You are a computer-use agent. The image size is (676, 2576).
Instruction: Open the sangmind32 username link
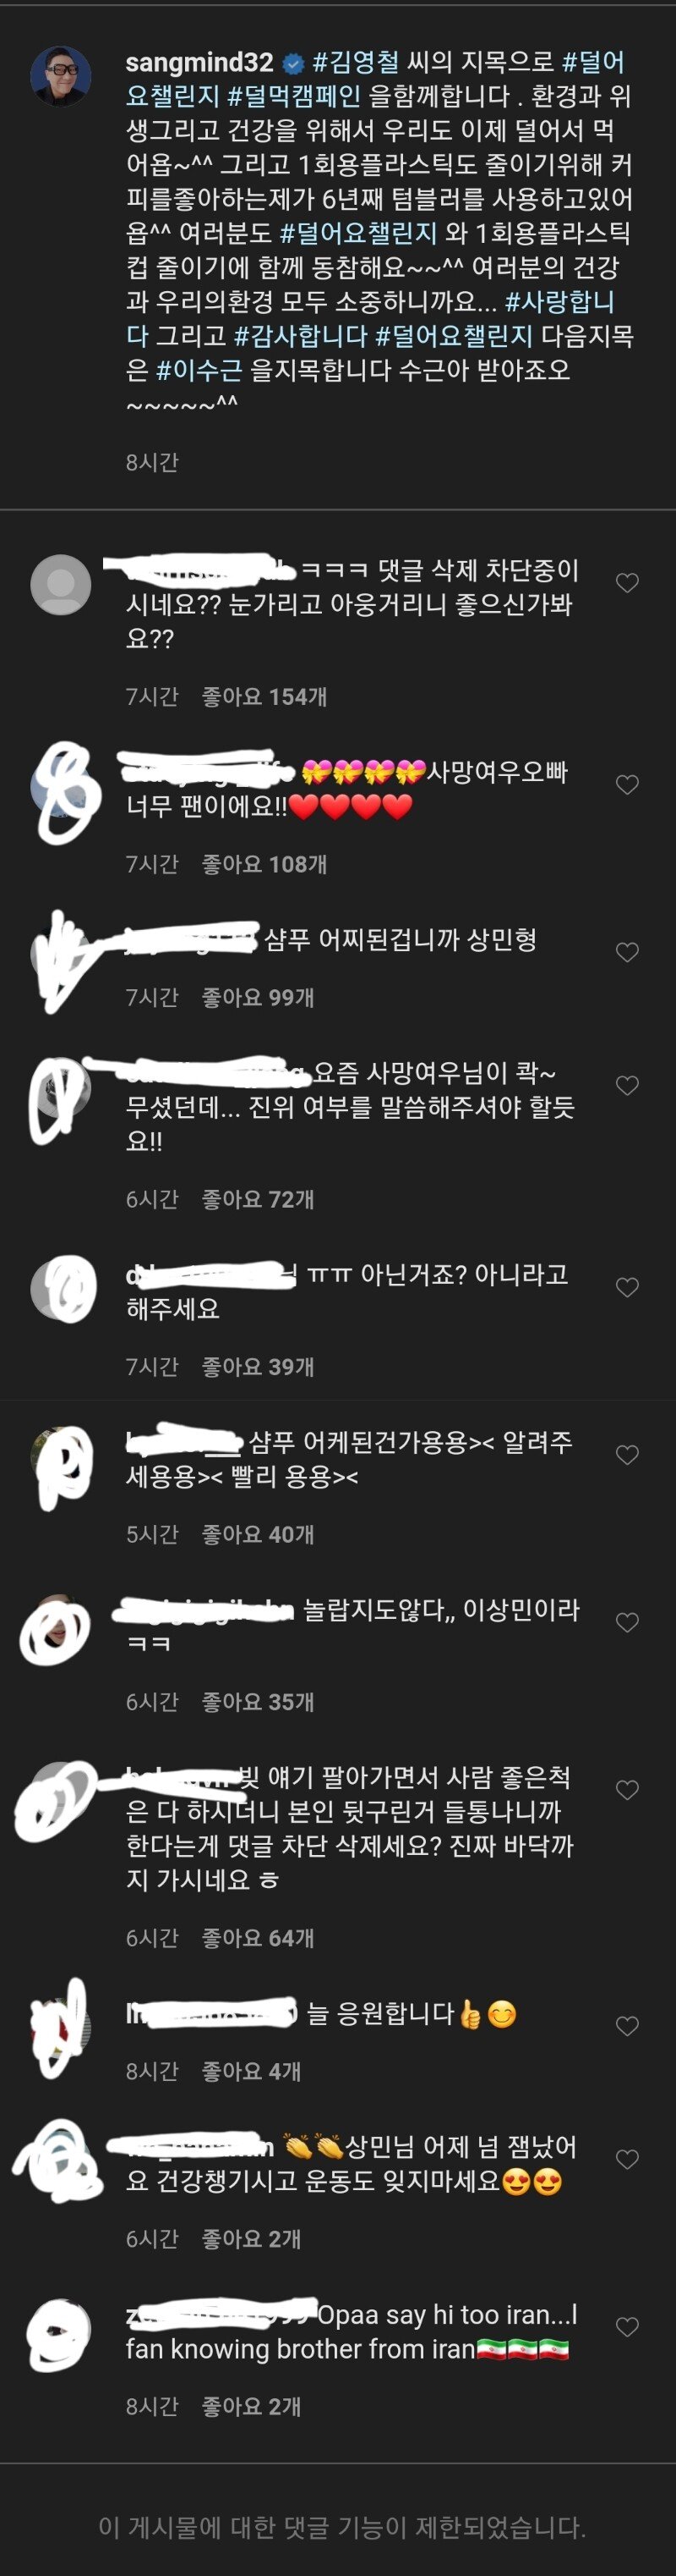(x=199, y=63)
